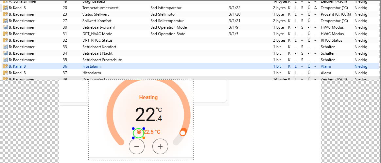
Task: Select the Bad Operation Mode cell
Action: [169, 27]
